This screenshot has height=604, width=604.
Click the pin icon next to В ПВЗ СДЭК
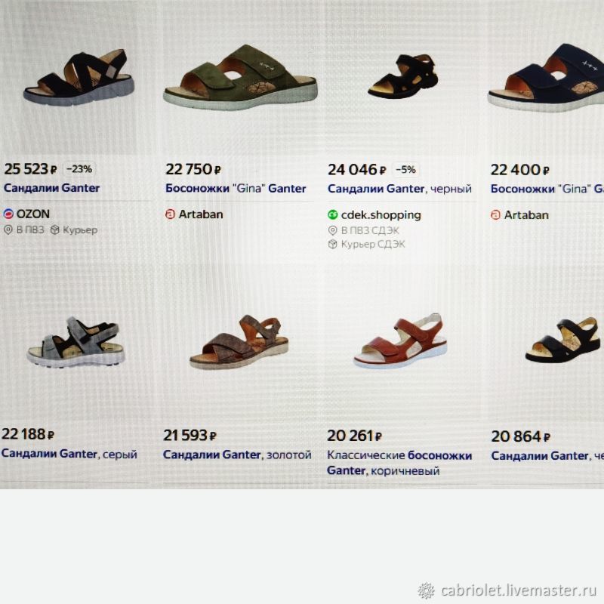(x=332, y=230)
